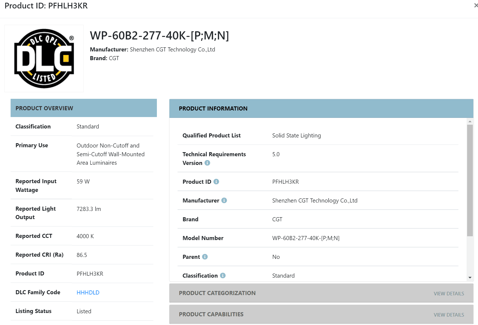Click the Reported Light Output value 7283.3 lm
Image resolution: width=478 pixels, height=325 pixels.
[89, 209]
